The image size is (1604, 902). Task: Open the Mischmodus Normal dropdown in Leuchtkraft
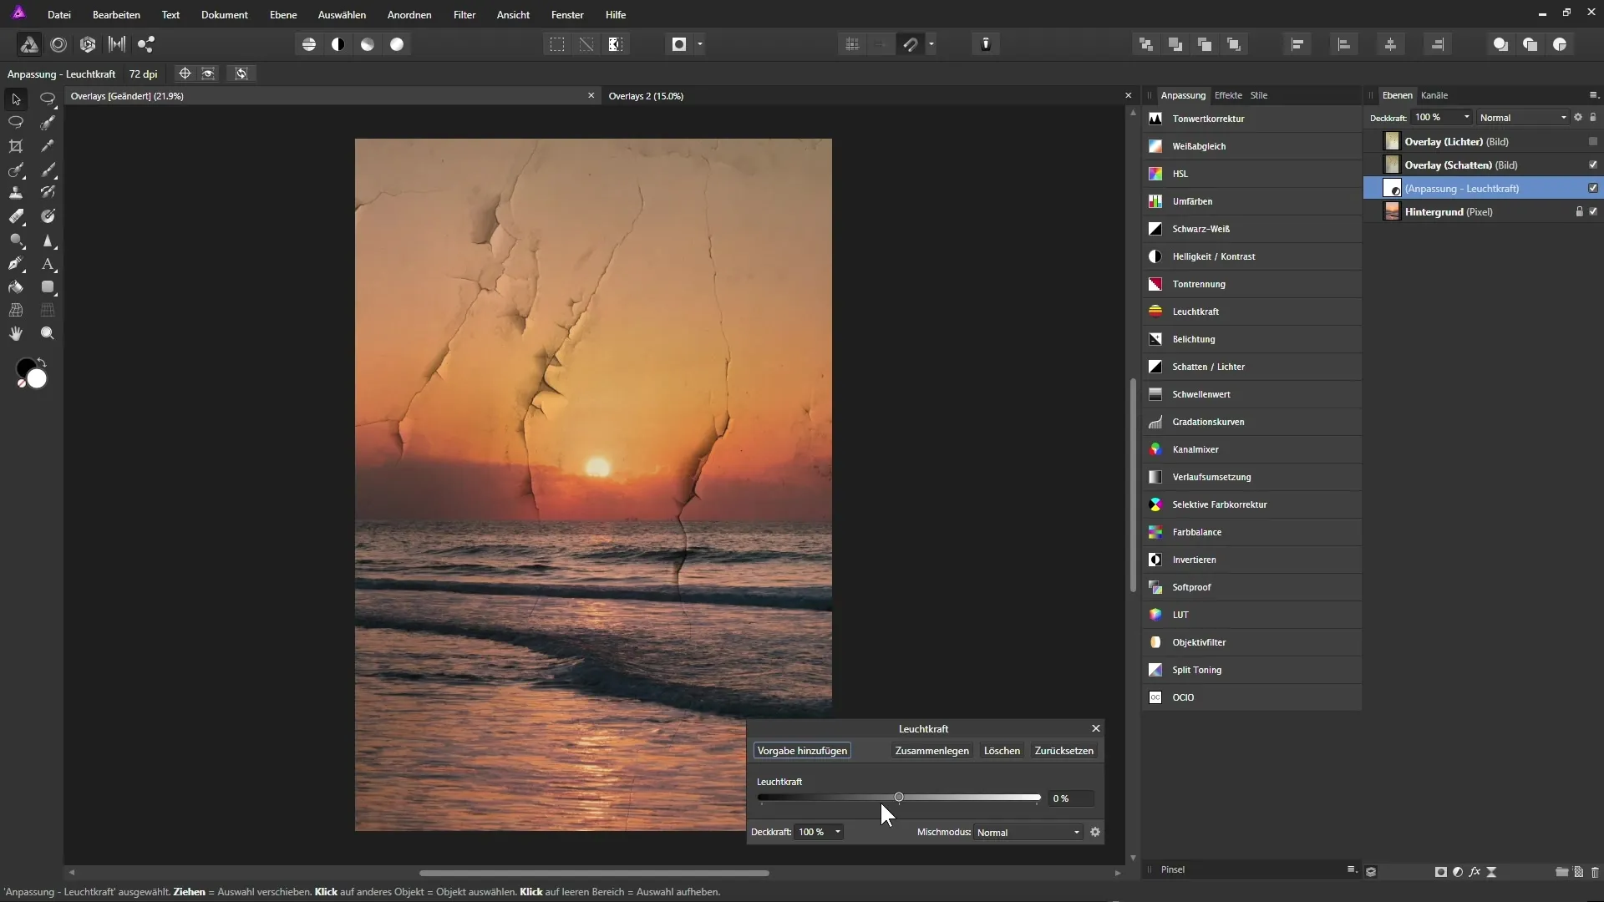(x=1028, y=833)
